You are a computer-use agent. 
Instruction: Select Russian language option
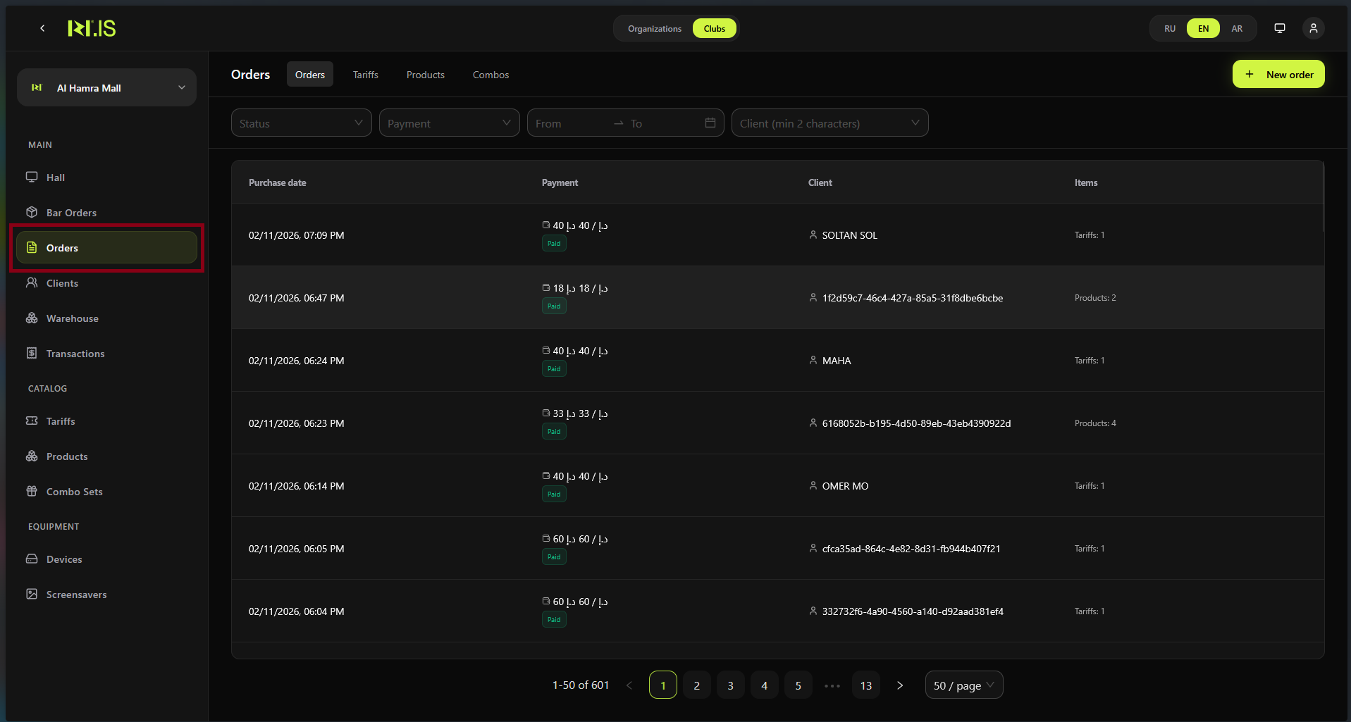tap(1170, 28)
